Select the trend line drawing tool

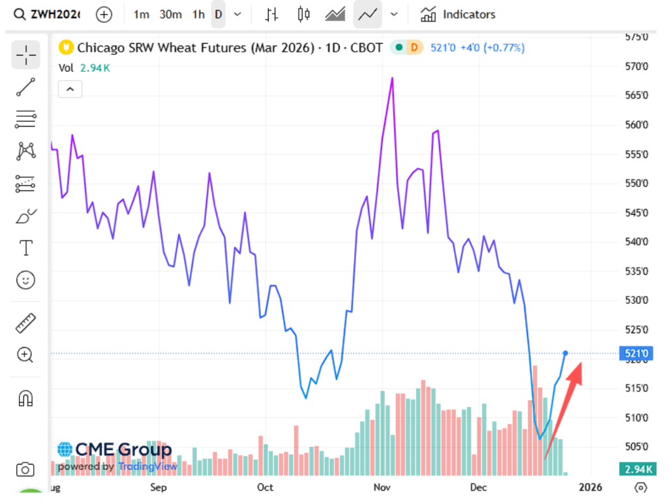[x=25, y=87]
